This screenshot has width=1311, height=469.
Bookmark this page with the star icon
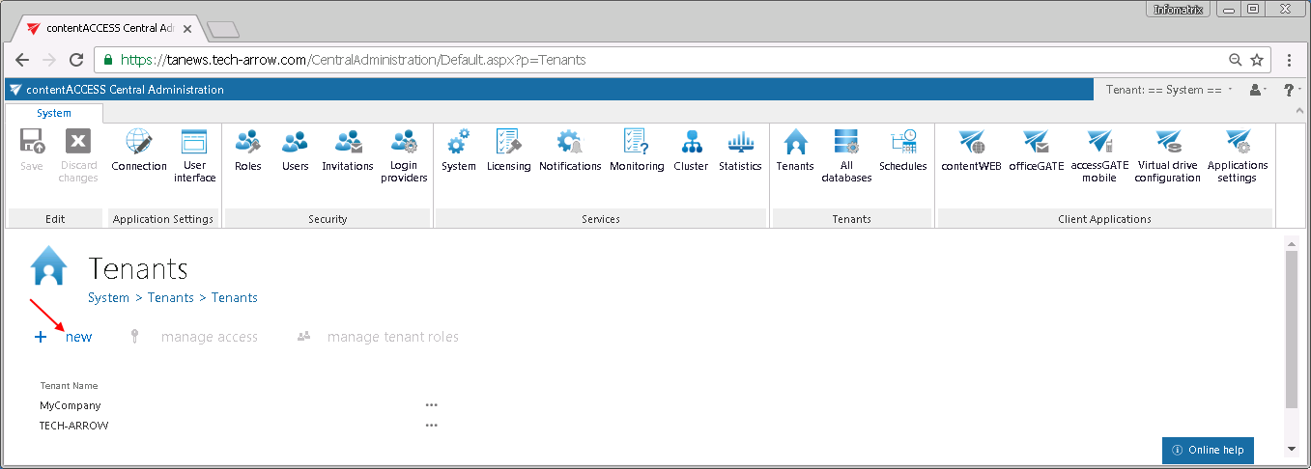(x=1257, y=60)
